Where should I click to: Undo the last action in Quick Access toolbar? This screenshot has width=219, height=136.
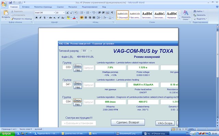(x=14, y=2)
